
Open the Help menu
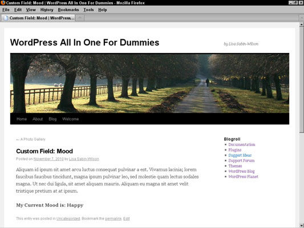point(102,10)
